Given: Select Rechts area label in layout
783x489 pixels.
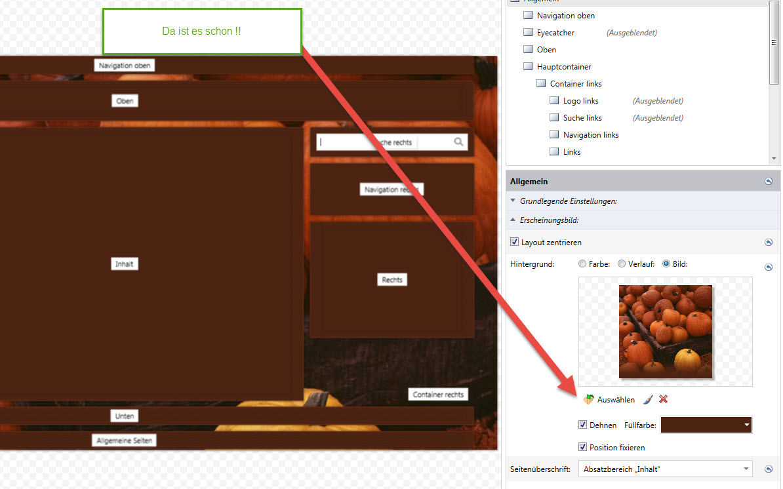Looking at the screenshot, I should click(392, 279).
